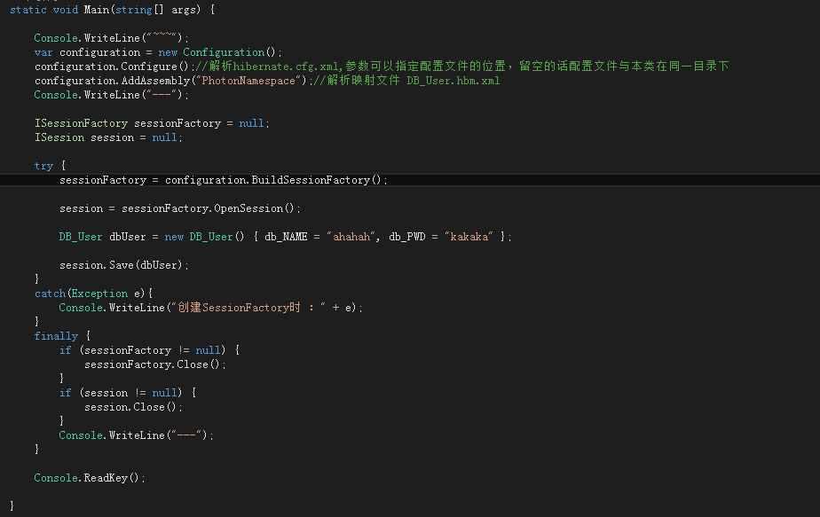Click the ISession type on session line

pos(59,137)
